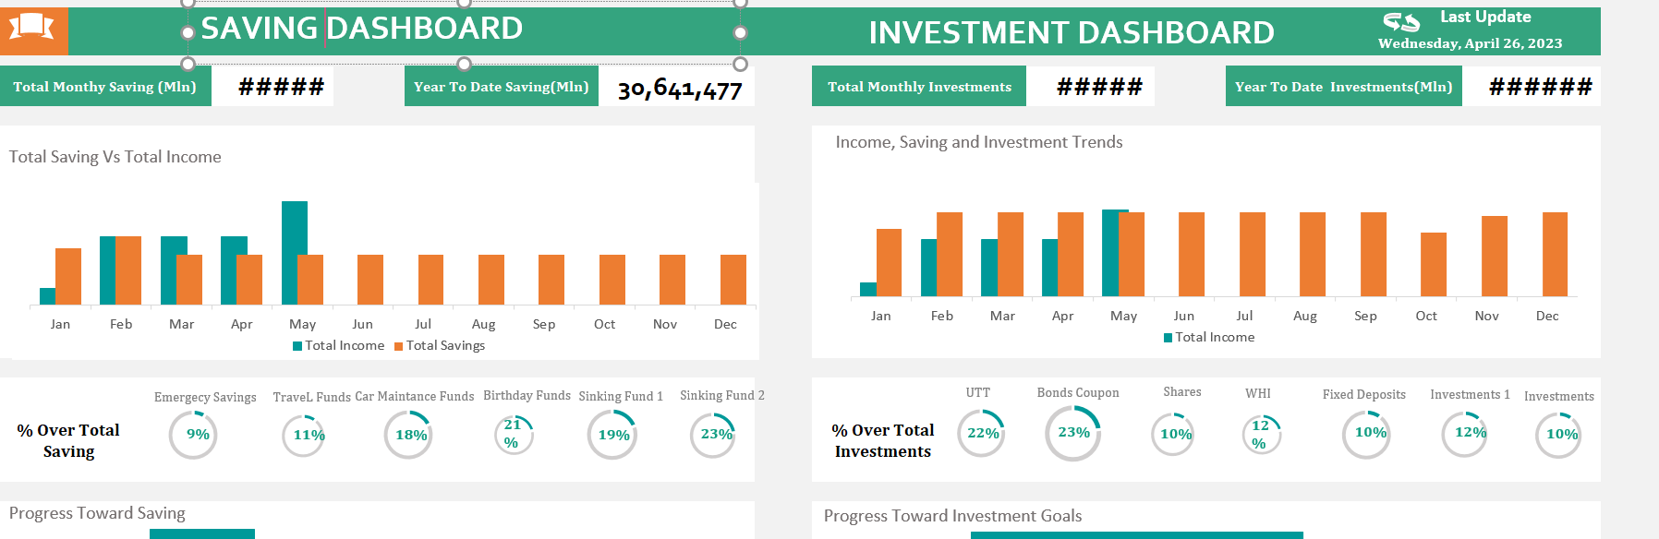Image resolution: width=1659 pixels, height=539 pixels.
Task: Select the WHI 12% donut chart
Action: pos(1261,434)
